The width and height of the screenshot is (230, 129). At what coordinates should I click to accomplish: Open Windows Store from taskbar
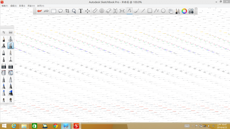point(34,126)
